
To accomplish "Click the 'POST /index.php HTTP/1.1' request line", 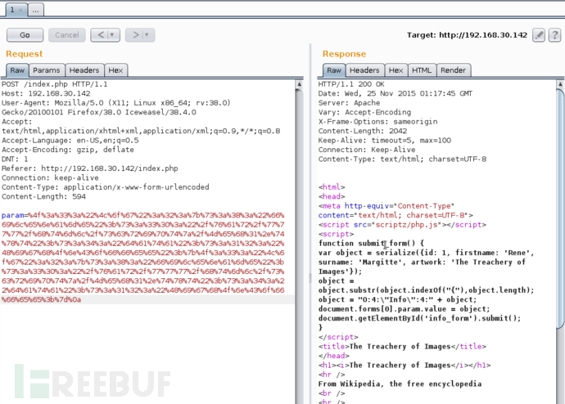I will (x=54, y=84).
